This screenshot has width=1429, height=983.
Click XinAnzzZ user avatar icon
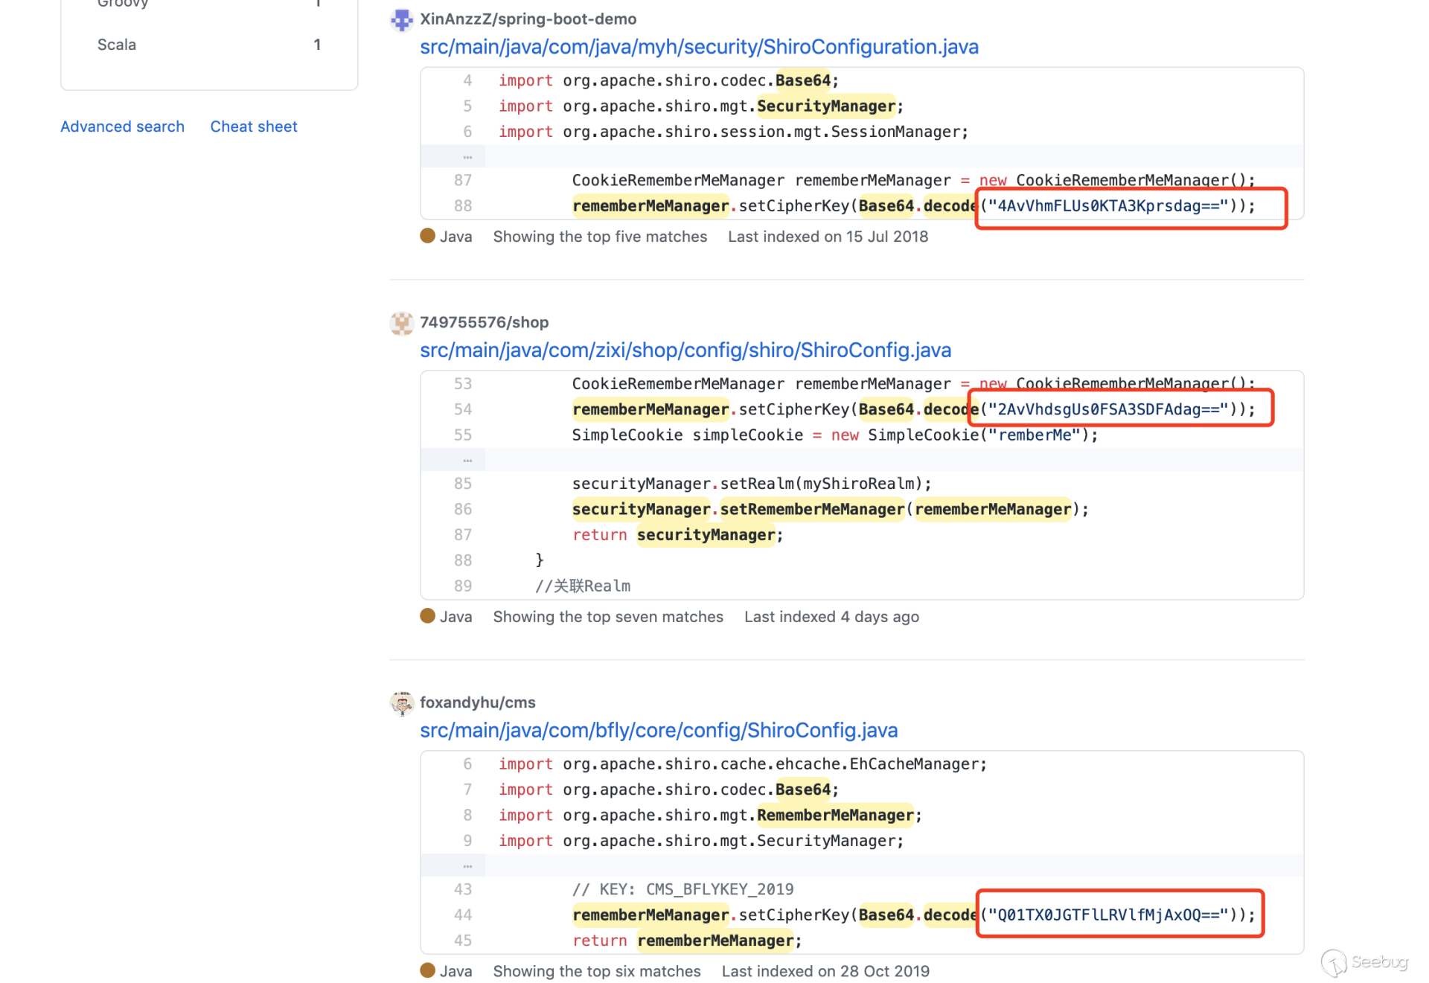click(402, 20)
